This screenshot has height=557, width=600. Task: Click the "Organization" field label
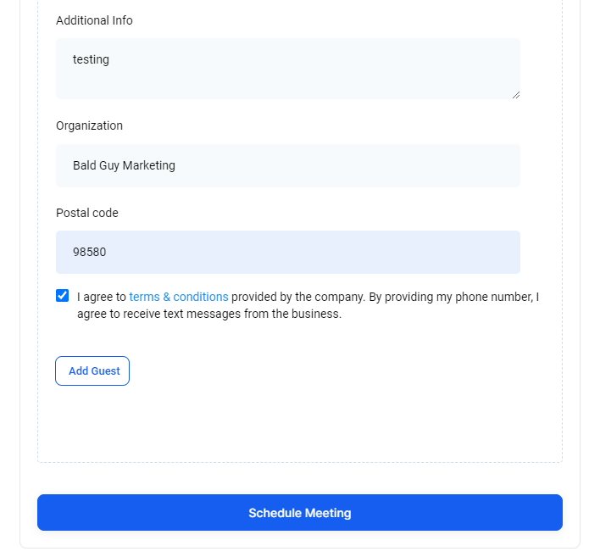pyautogui.click(x=89, y=125)
